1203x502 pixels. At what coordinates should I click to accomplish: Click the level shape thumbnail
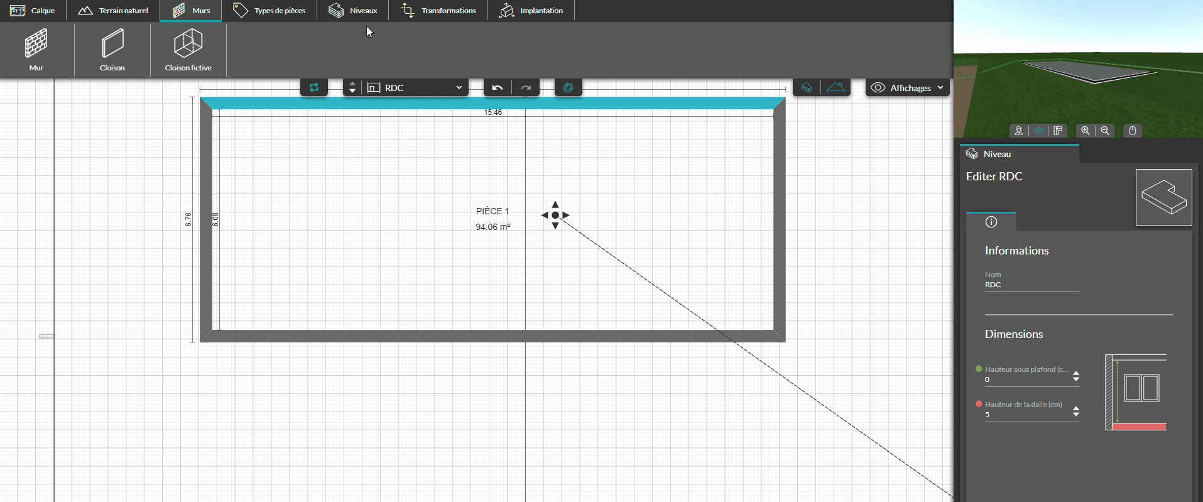[1164, 197]
